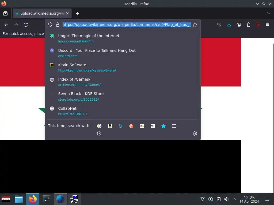Open CollabNet 192.168.1.1 suggestion
274x205 pixels.
click(x=123, y=111)
